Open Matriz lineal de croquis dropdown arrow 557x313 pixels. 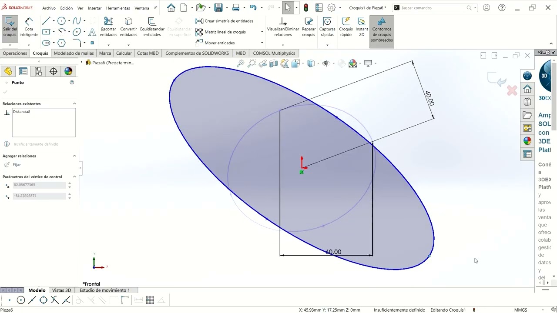[262, 32]
